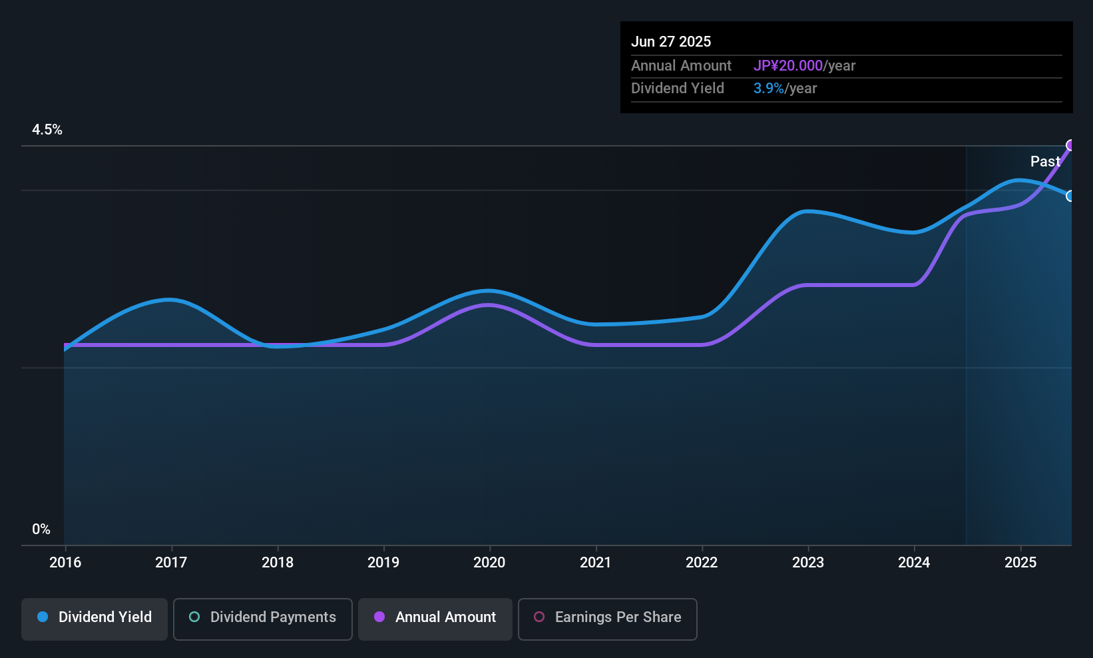Click the 2020 x-axis label
This screenshot has width=1093, height=658.
(489, 562)
